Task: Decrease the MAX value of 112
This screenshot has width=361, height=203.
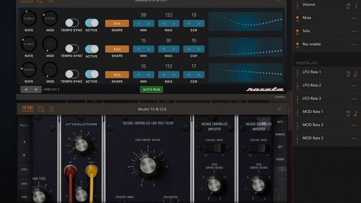Action: tap(163, 74)
